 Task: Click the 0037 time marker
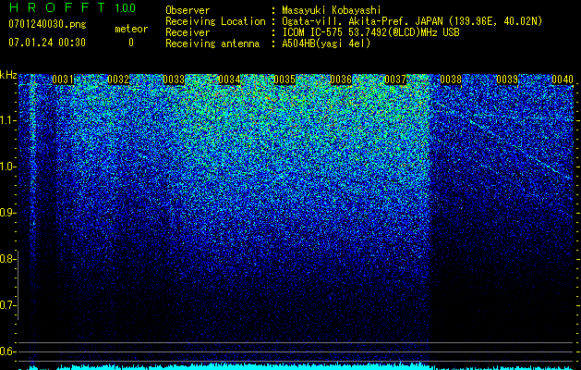(395, 80)
